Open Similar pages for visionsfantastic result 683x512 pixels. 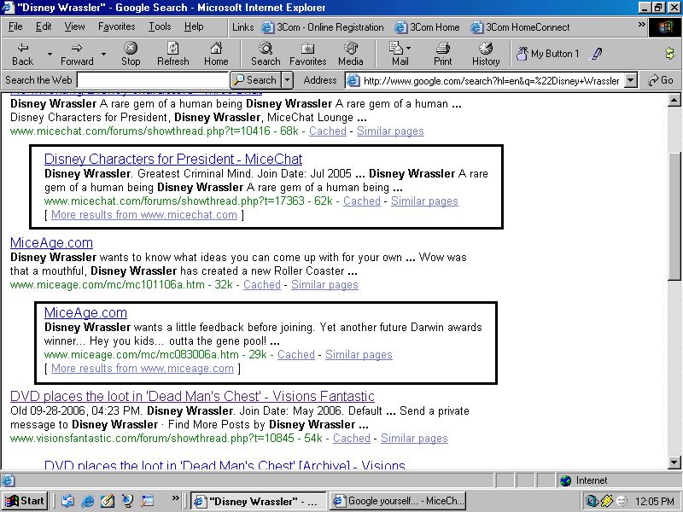(414, 439)
